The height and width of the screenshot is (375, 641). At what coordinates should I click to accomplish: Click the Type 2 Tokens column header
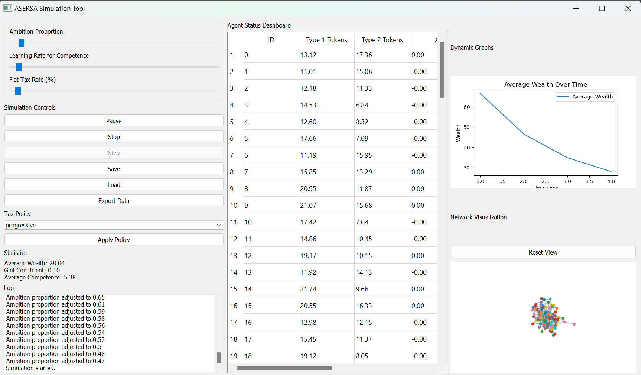382,40
